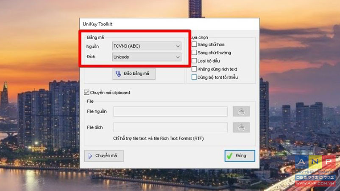Click the play triangle icon on Chuyển mã
The height and width of the screenshot is (191, 340).
(90, 156)
